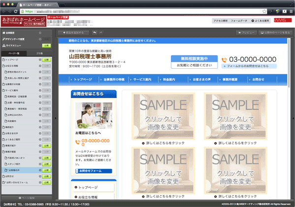This screenshot has height=207, width=295.
Task: Click the gear icon beside 全体設定
Action: click(39, 32)
